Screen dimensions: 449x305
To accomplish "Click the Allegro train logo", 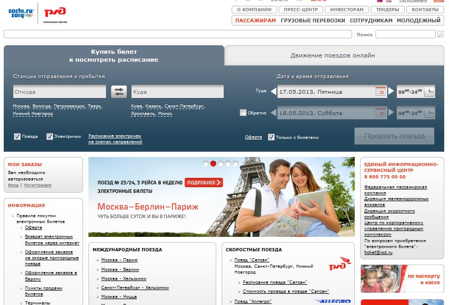I will tap(333, 301).
